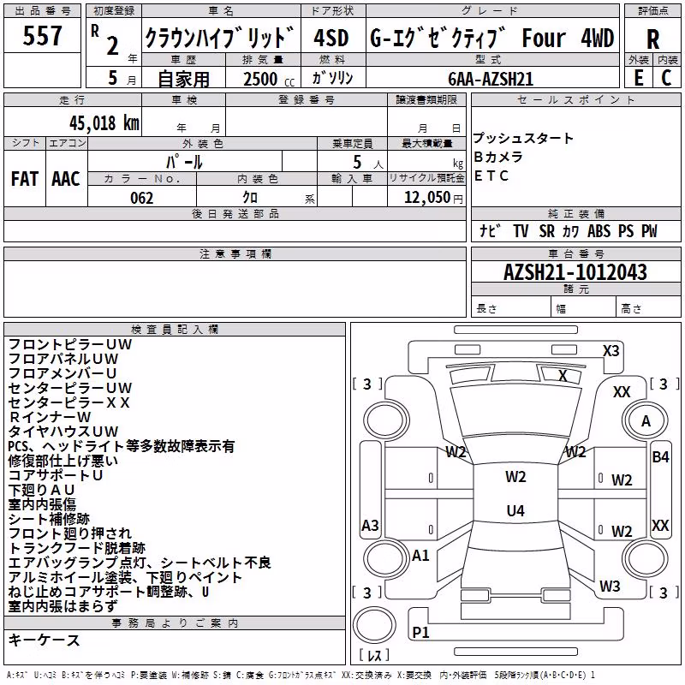The image size is (685, 685).
Task: Select the seating capacity 5 人
Action: 368,163
